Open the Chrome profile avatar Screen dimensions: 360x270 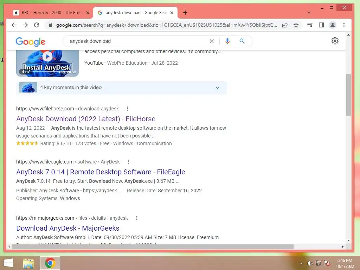(x=332, y=25)
